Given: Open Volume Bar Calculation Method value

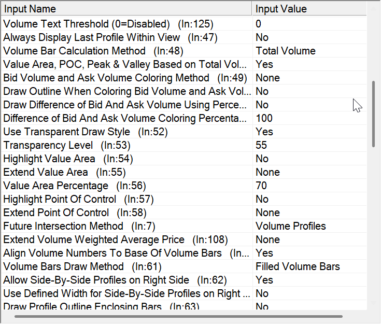Looking at the screenshot, I should [x=309, y=51].
